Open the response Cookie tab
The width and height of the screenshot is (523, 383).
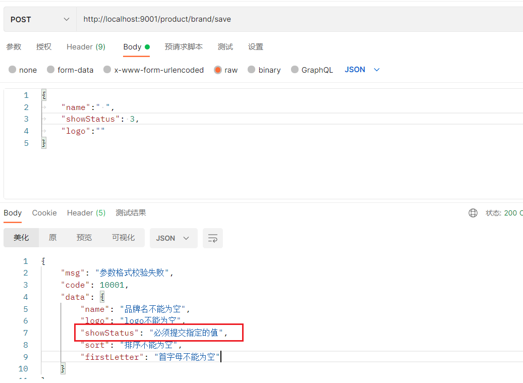(44, 213)
